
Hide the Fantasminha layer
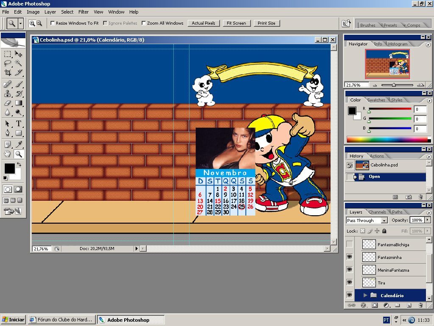[350, 257]
